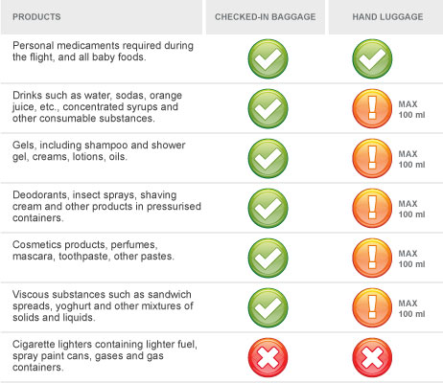Click green checkmark in drinks row
443x383 pixels.
[x=268, y=108]
